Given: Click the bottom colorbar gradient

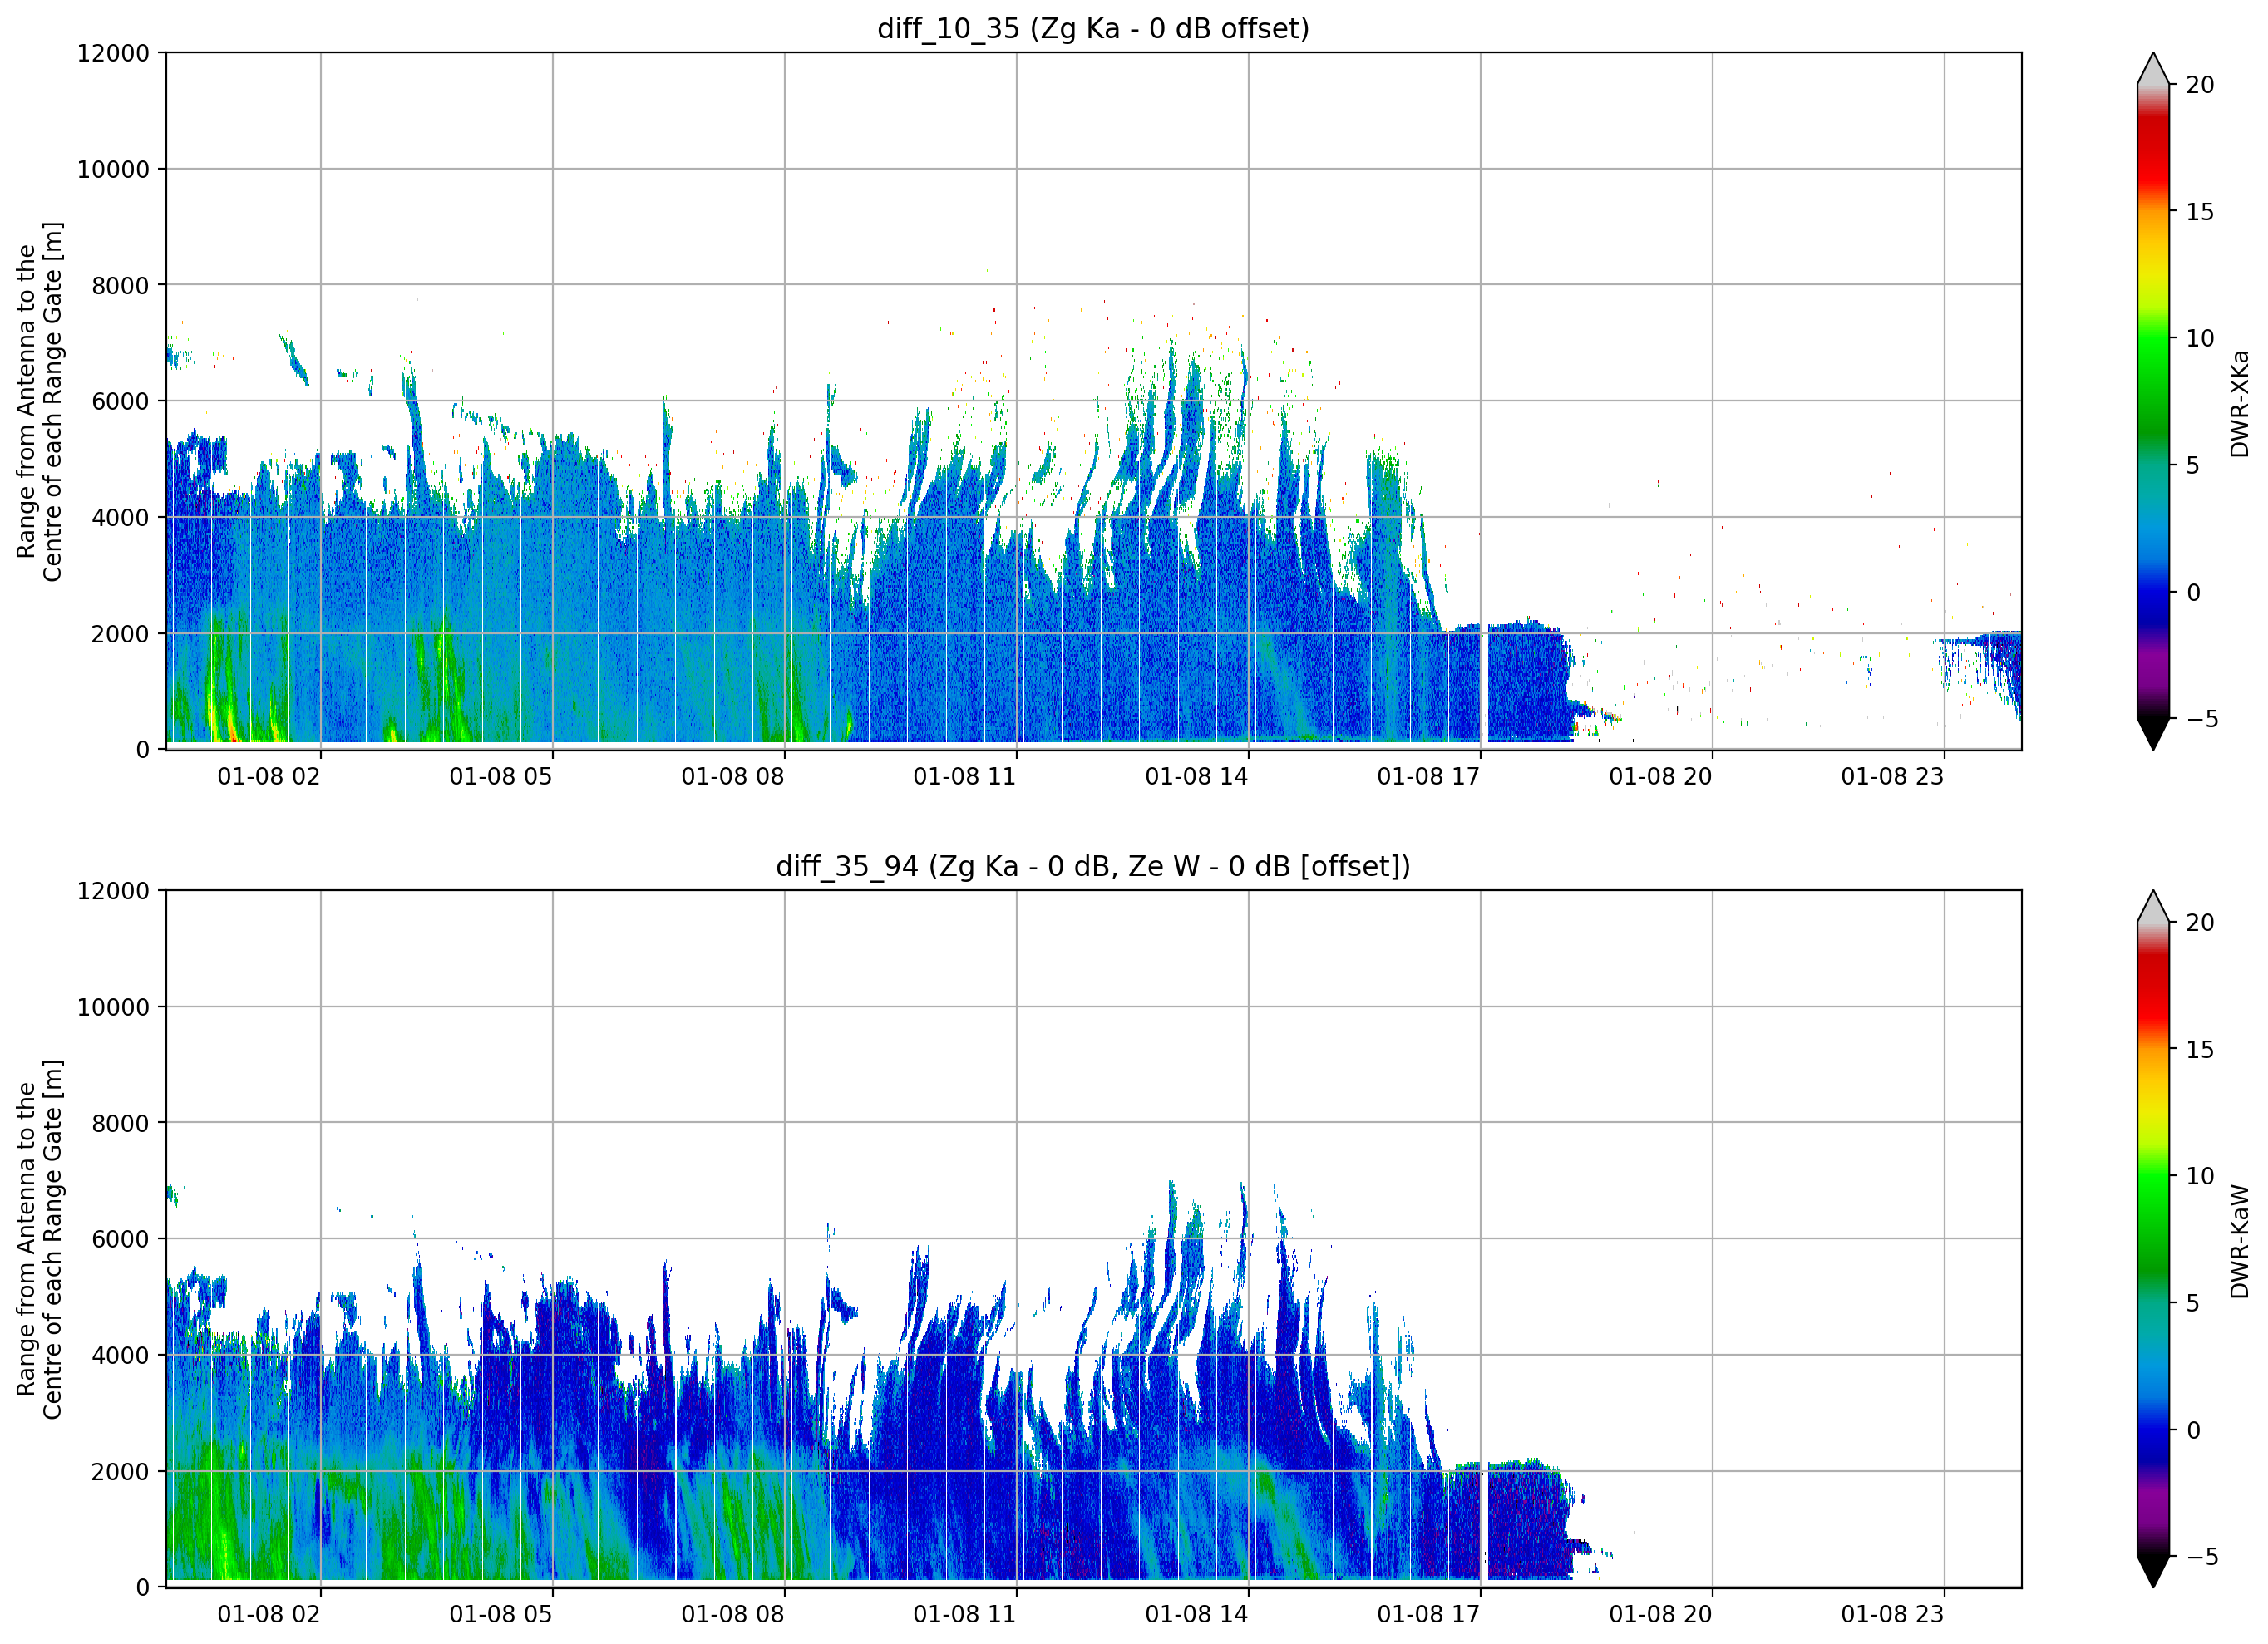Looking at the screenshot, I should pyautogui.click(x=2153, y=1239).
